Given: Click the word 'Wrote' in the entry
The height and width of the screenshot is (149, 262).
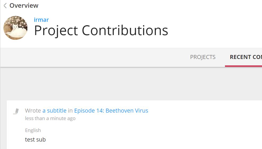Looking at the screenshot, I should click(33, 110).
